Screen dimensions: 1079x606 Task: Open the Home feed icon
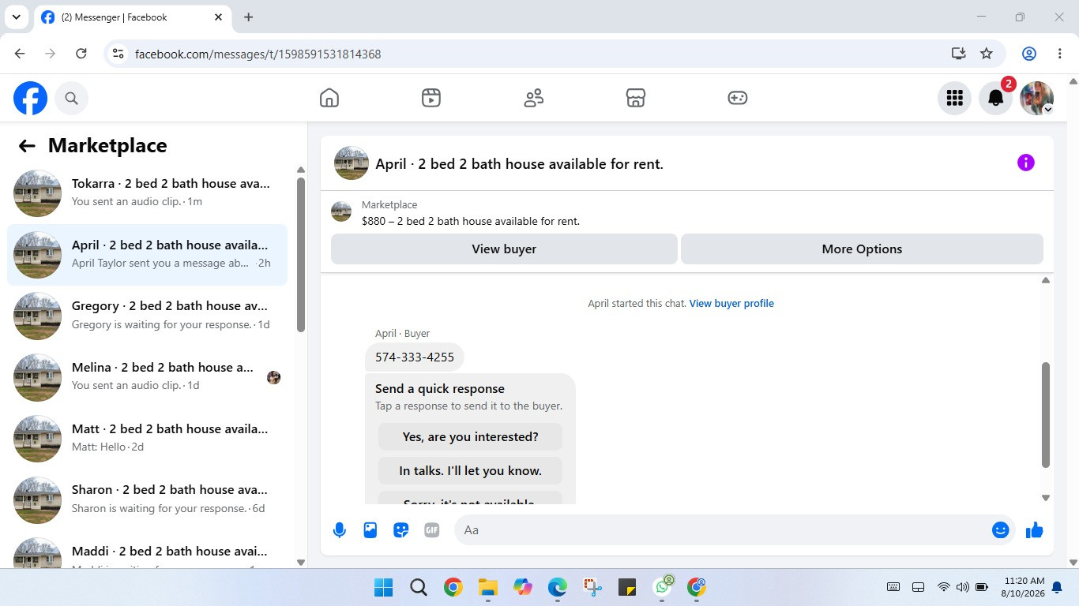click(329, 98)
